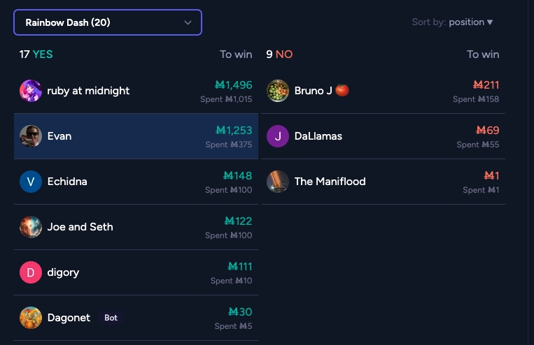Click Joe and Seth's avatar

(x=31, y=227)
